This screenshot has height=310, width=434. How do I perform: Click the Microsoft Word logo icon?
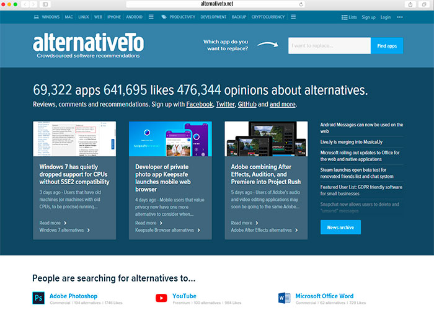pyautogui.click(x=284, y=298)
